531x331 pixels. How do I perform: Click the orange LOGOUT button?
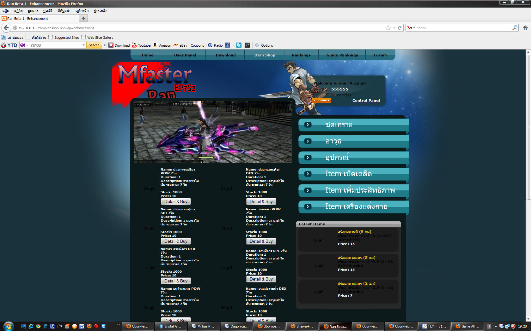321,100
